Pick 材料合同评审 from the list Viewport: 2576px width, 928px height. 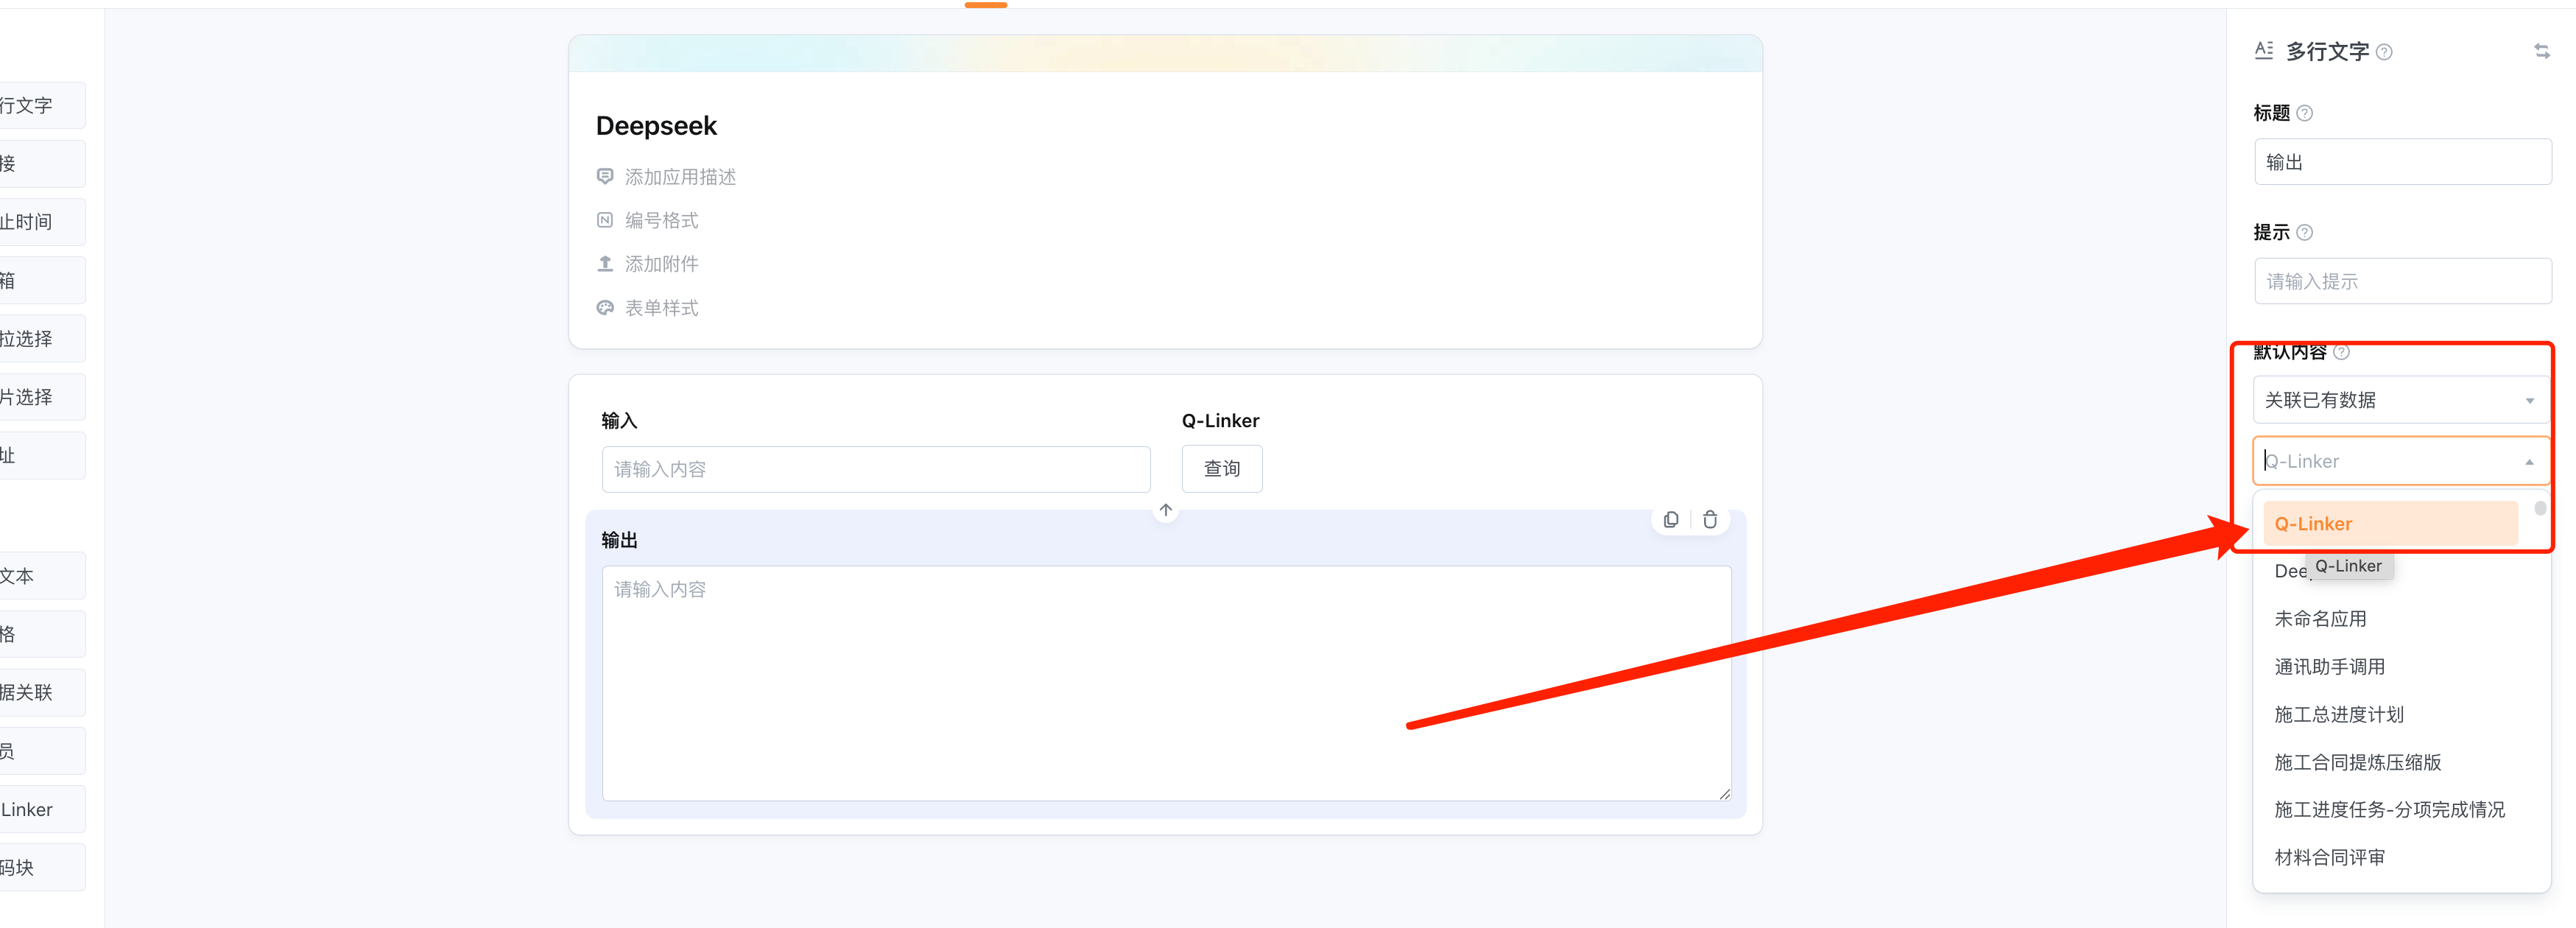coord(2329,858)
